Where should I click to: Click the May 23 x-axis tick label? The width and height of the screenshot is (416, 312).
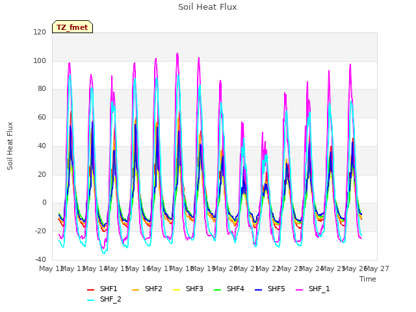click(x=290, y=268)
